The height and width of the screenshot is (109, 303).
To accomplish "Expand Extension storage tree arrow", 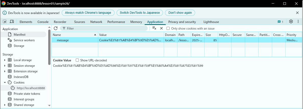I will [5, 71].
